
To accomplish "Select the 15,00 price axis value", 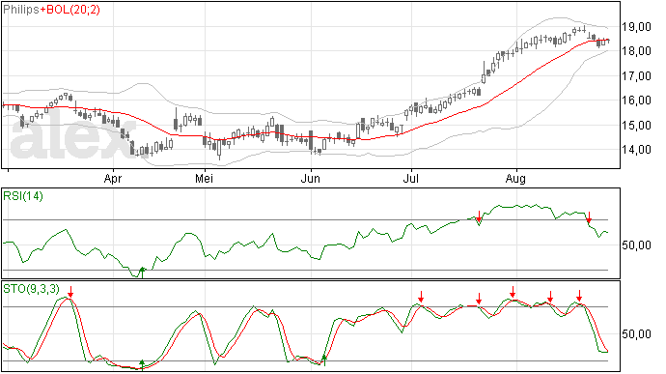I will (636, 125).
